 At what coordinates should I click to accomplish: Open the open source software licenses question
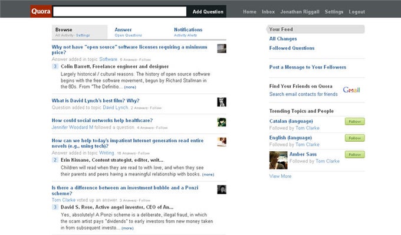pos(129,50)
